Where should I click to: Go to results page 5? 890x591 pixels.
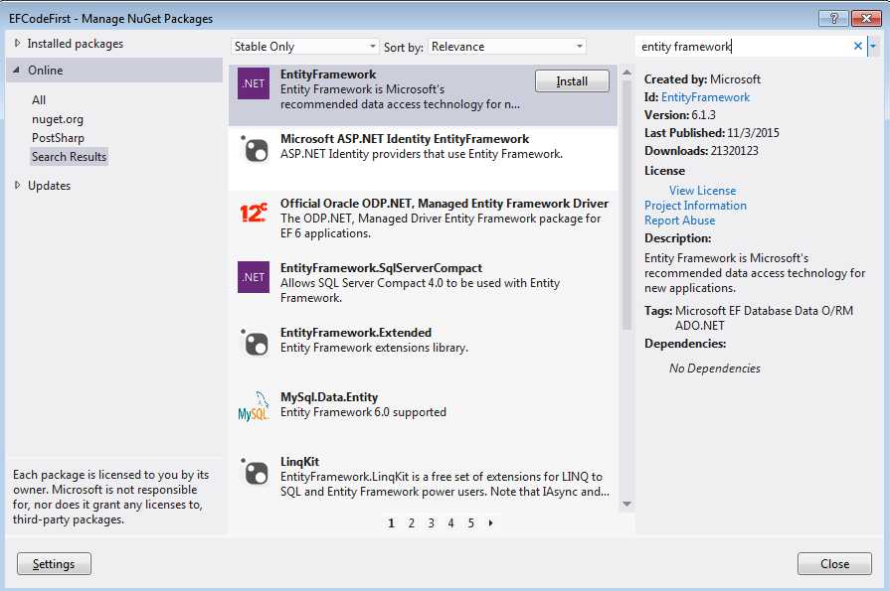[471, 522]
